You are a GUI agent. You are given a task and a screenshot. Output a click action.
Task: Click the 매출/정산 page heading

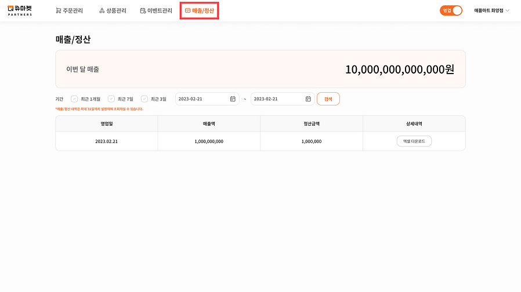[73, 39]
